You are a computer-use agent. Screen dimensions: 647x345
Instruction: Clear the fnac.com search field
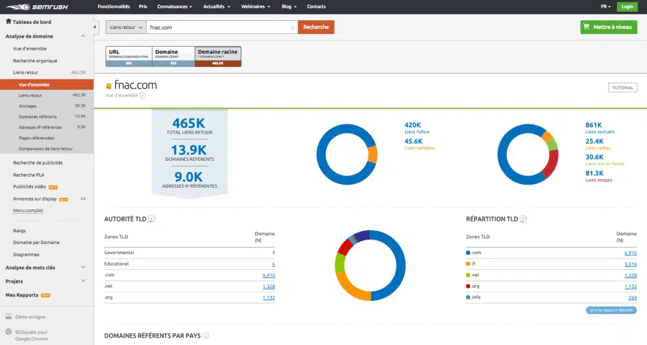[x=292, y=28]
